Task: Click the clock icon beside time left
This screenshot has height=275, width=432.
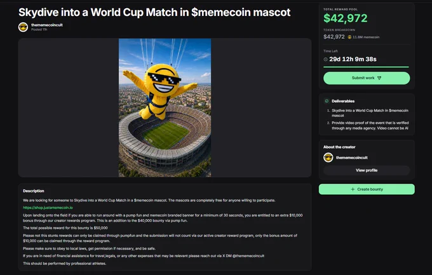Action: (326, 59)
